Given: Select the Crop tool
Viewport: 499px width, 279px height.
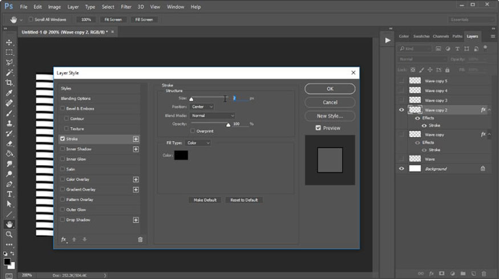Looking at the screenshot, I should 9,83.
